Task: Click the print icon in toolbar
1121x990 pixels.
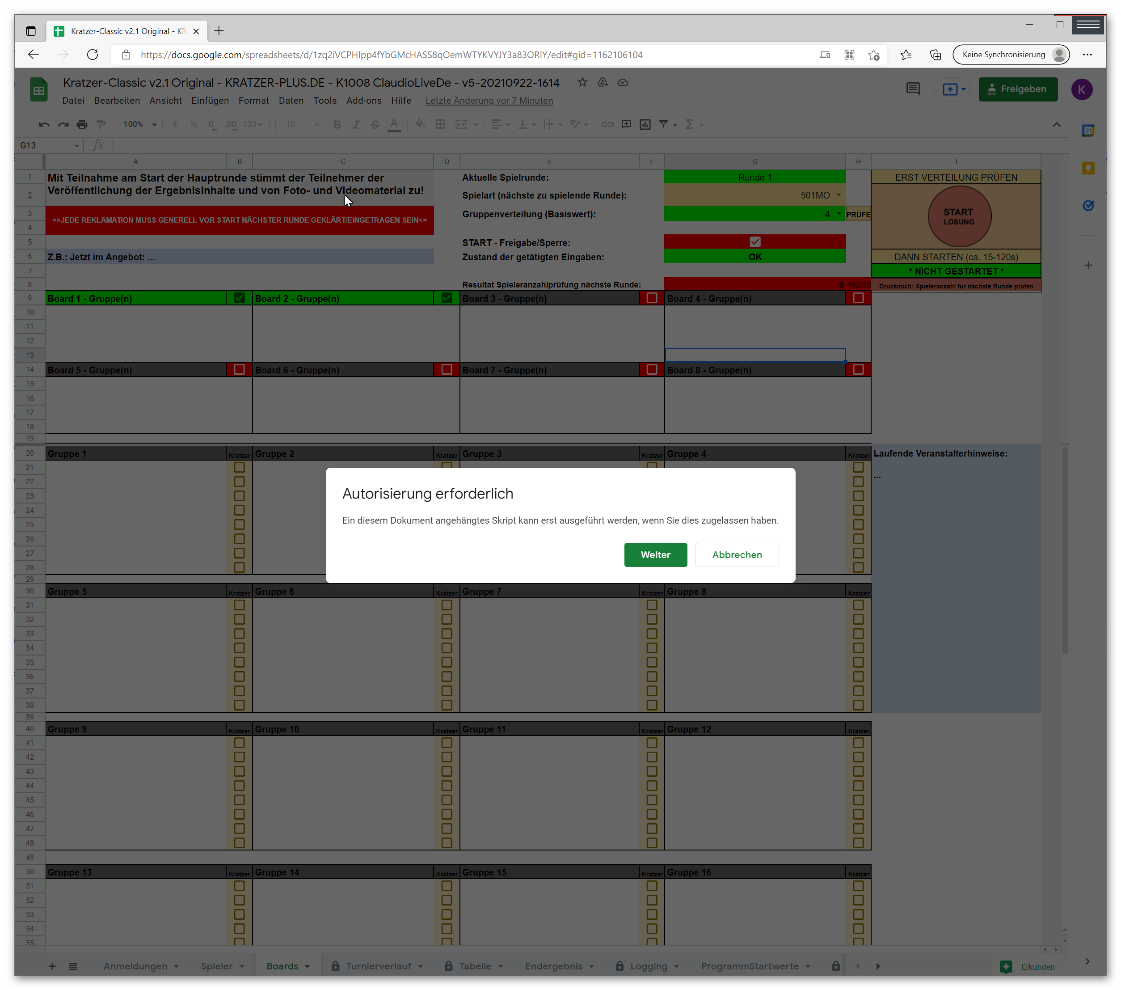Action: point(82,125)
